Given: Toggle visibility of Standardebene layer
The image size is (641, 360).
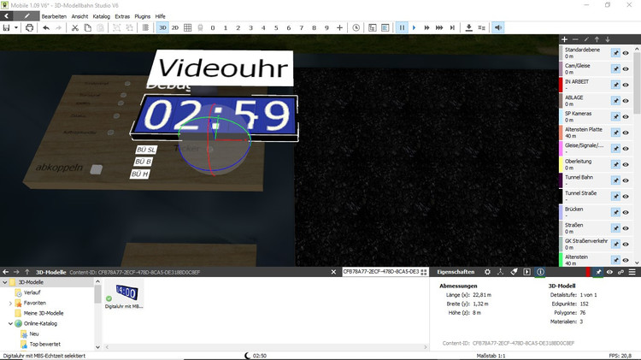Looking at the screenshot, I should pos(626,53).
